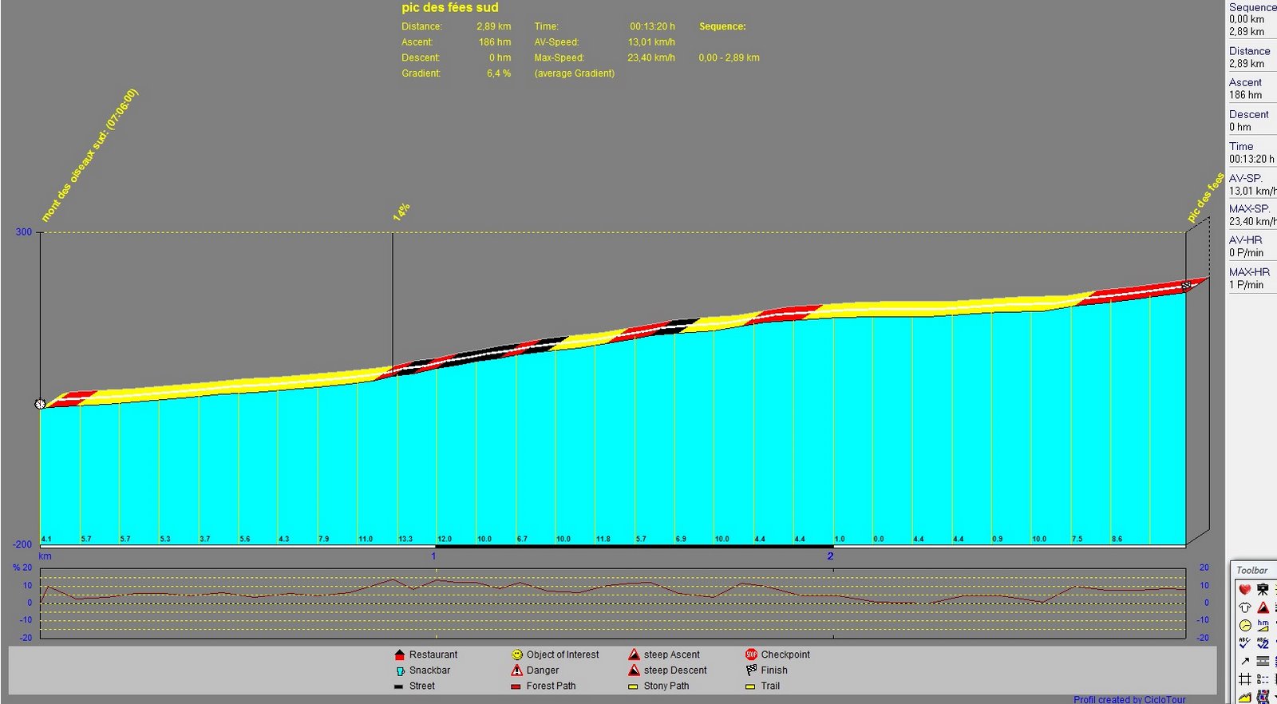Click the 'pic des fées' summit label
Viewport: 1277px width, 704px height.
pos(1205,197)
